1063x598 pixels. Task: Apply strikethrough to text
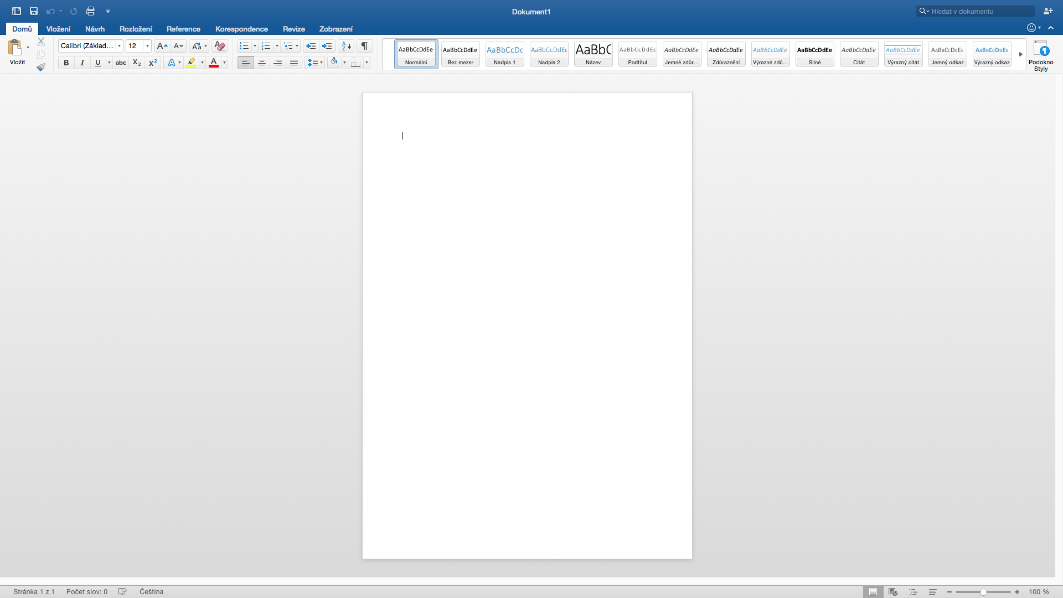[x=121, y=63]
